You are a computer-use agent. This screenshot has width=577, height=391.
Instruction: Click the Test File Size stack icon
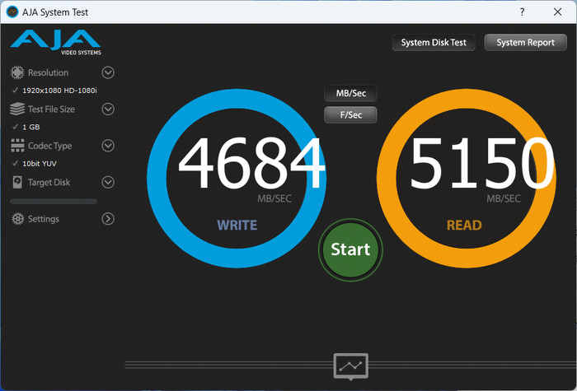pos(17,109)
